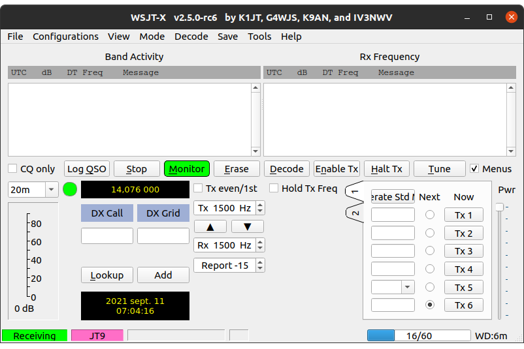This screenshot has height=349, width=524.
Task: Click the Tune button
Action: pos(440,169)
